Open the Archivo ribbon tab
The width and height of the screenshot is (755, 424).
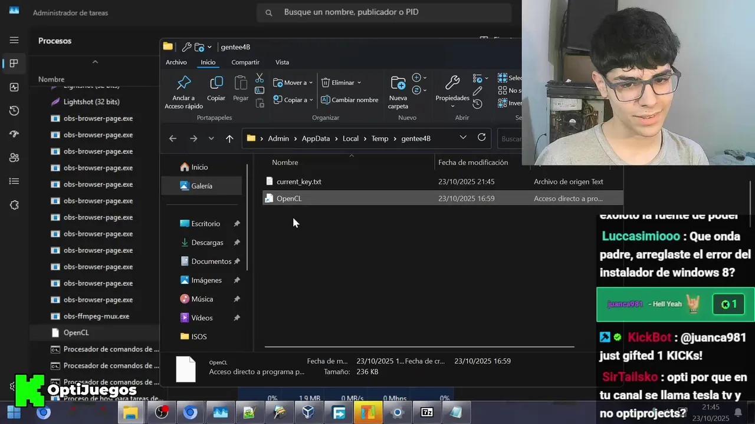click(176, 62)
